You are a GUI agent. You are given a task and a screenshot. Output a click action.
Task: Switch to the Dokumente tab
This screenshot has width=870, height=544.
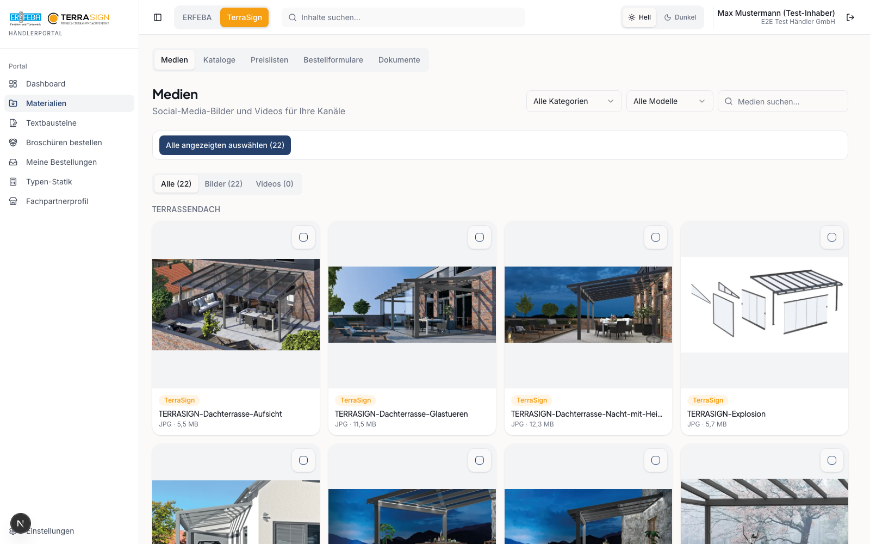point(399,60)
